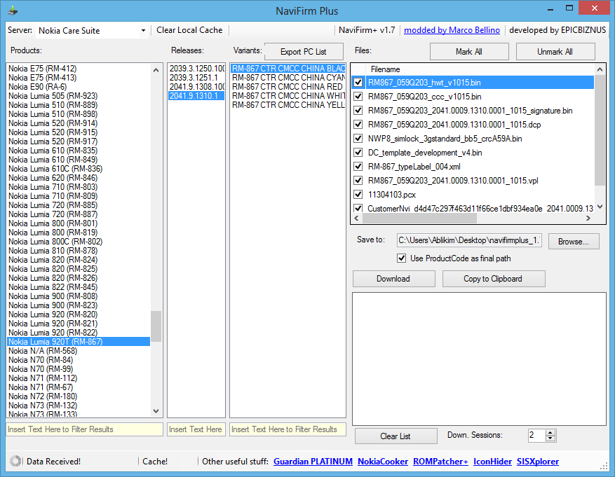Toggle RM-867_typeLabel_004.xml checkbox
Screen dimensions: 615x477
click(358, 167)
